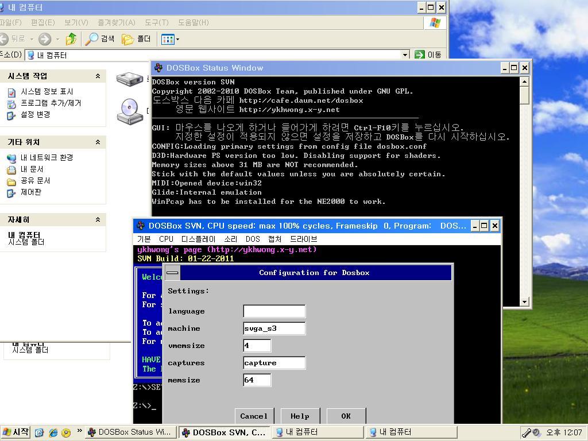Select the CD drive icon

pyautogui.click(x=130, y=111)
